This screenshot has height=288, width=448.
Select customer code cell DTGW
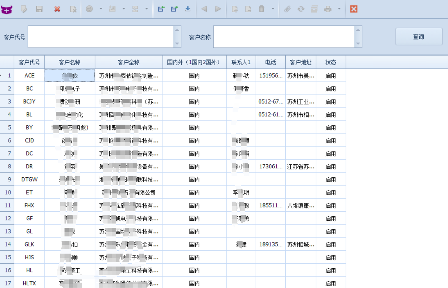point(29,179)
